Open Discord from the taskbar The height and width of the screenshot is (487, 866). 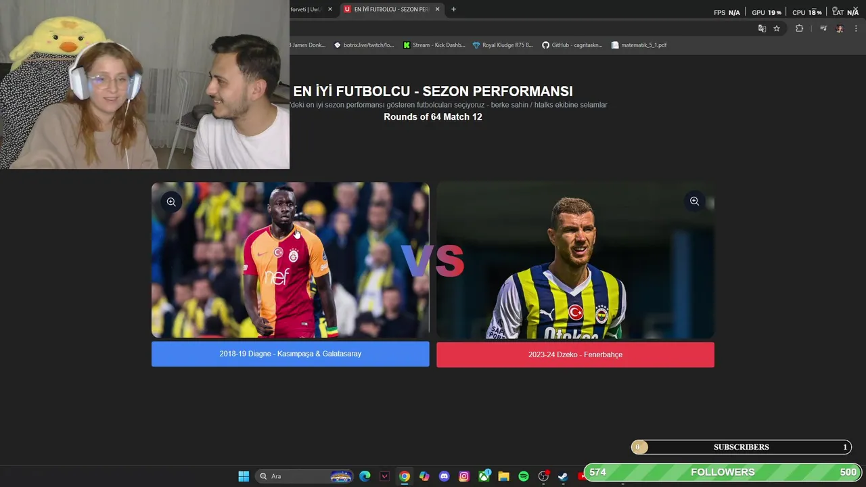coord(444,476)
